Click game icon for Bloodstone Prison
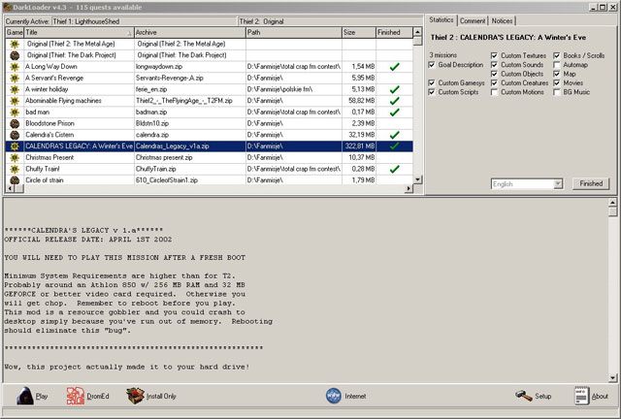Image resolution: width=621 pixels, height=419 pixels. [x=15, y=123]
